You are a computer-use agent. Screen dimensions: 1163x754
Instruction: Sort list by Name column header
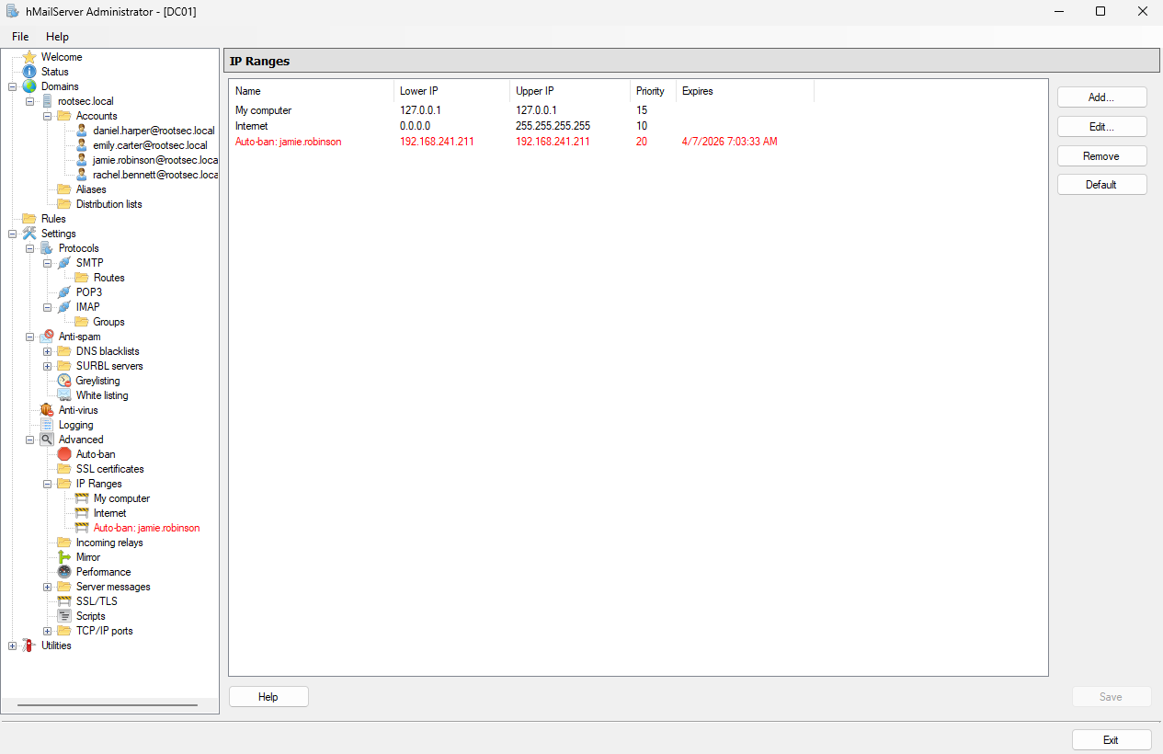(x=312, y=91)
